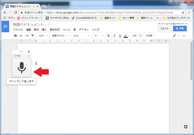Open the アプリ apps shortcut
This screenshot has width=194, height=135.
(9, 18)
